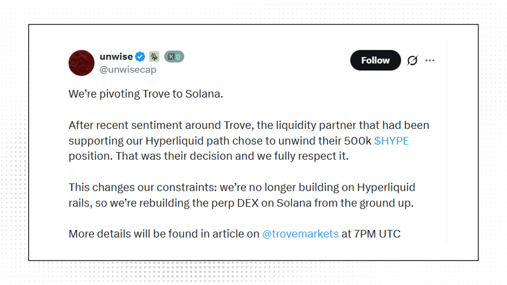
Task: Click the number 0 in the gray pill badge
Action: [178, 57]
